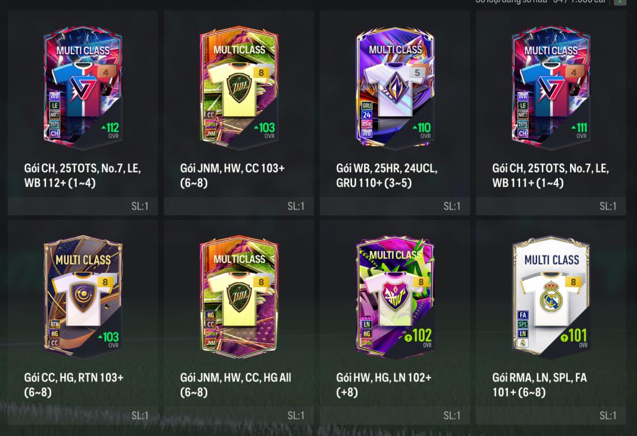Click 'Gói HW, HG, LN 102+ (+8)' label
637x436 pixels.
pos(383,385)
